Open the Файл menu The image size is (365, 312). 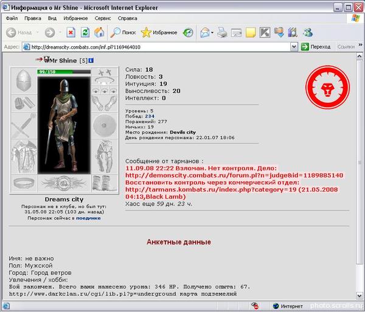tap(12, 18)
